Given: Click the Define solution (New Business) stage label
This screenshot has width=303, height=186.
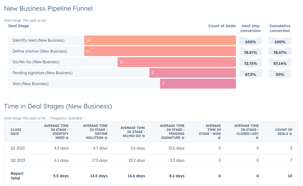Looking at the screenshot, I should click(40, 51).
